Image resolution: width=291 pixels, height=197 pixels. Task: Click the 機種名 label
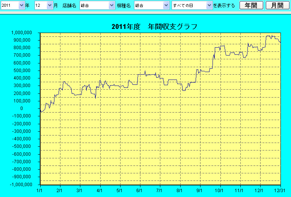click(x=124, y=6)
